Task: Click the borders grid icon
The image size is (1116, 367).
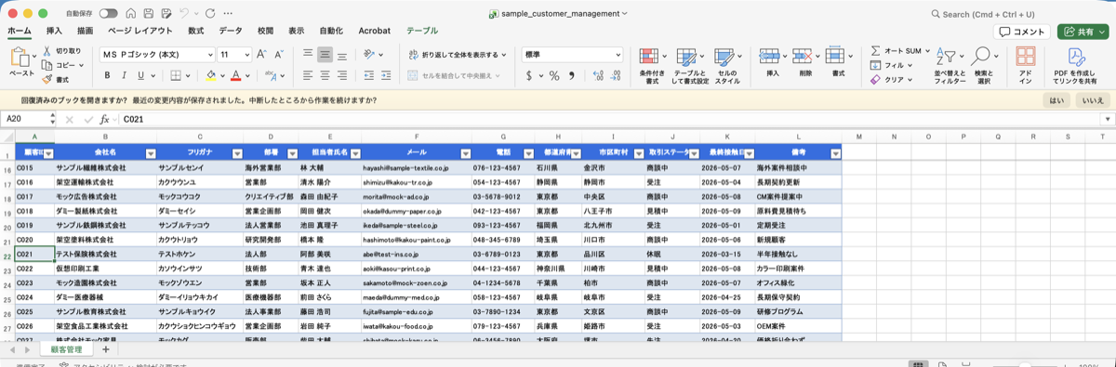Action: [177, 75]
